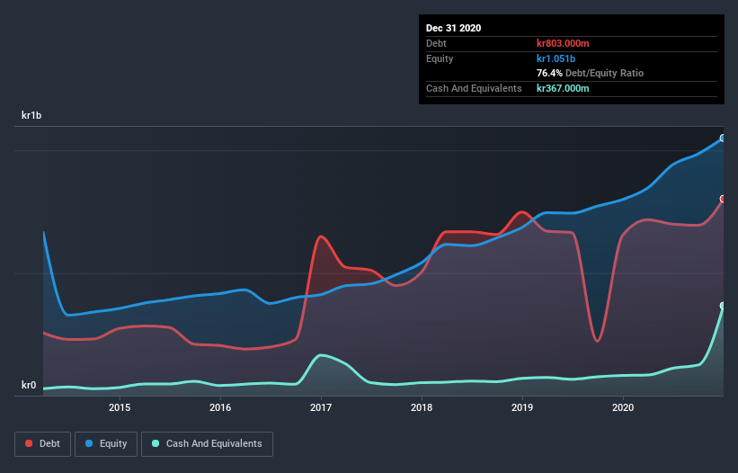Toggle the Equity series legend button
Screen dimensions: 738x473
[x=106, y=444]
